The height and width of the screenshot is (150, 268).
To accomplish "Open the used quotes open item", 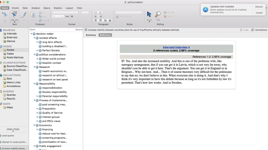I will click(8, 136).
